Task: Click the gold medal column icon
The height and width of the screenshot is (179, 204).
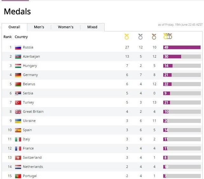Action: coord(127,37)
